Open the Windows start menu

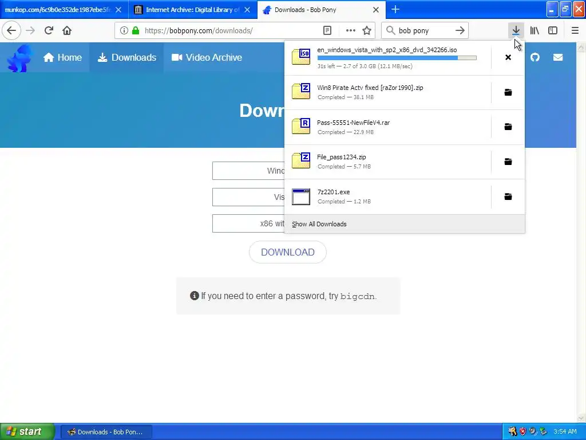pyautogui.click(x=27, y=431)
